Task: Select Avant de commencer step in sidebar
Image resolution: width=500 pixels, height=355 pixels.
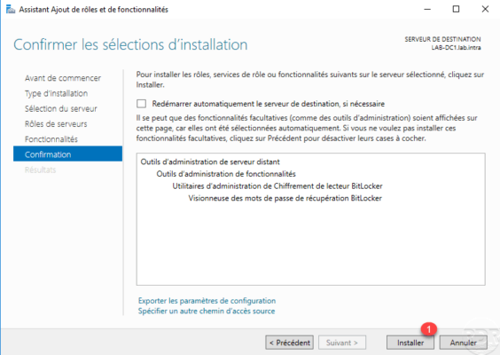Action: click(x=63, y=78)
